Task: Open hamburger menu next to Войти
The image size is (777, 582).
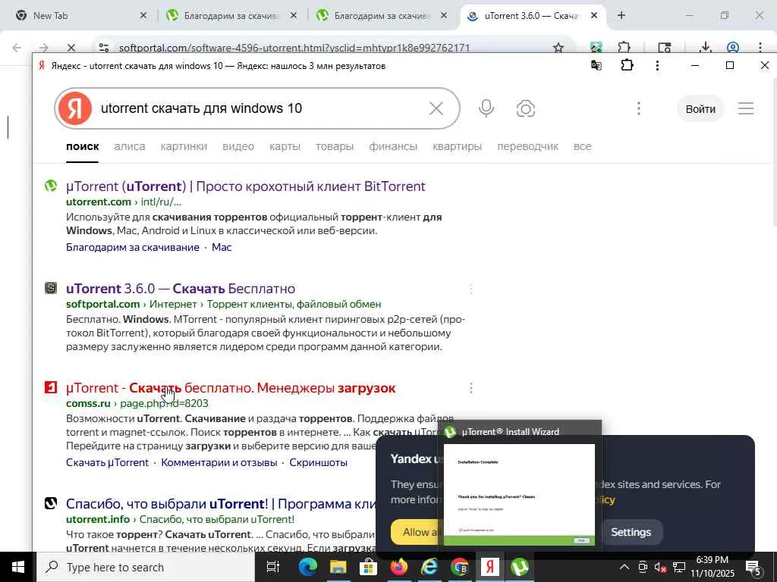Action: tap(746, 108)
